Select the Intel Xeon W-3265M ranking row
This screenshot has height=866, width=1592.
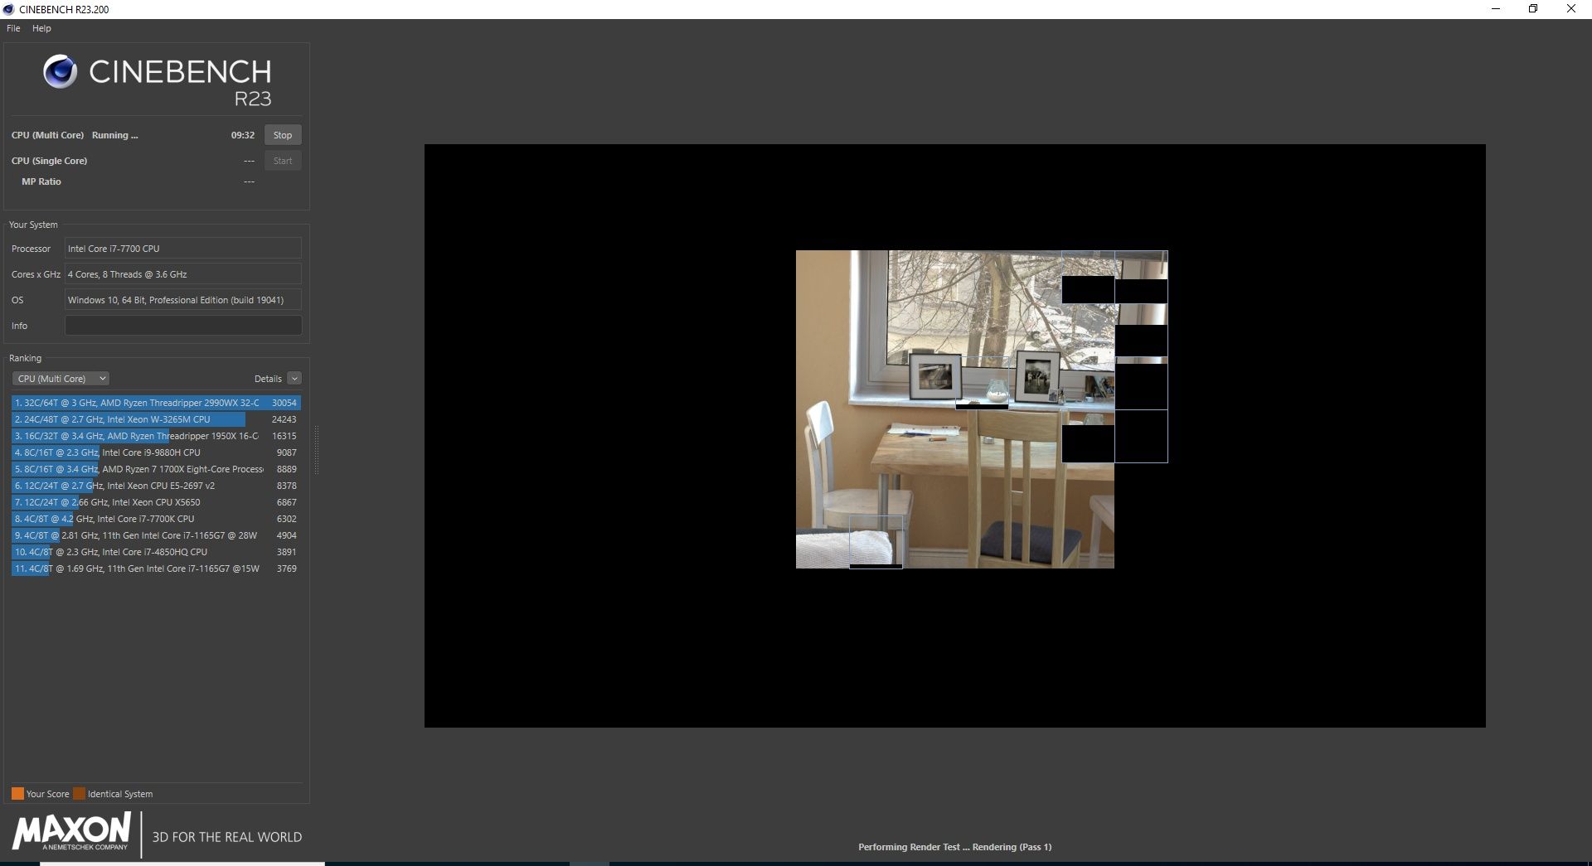tap(156, 419)
